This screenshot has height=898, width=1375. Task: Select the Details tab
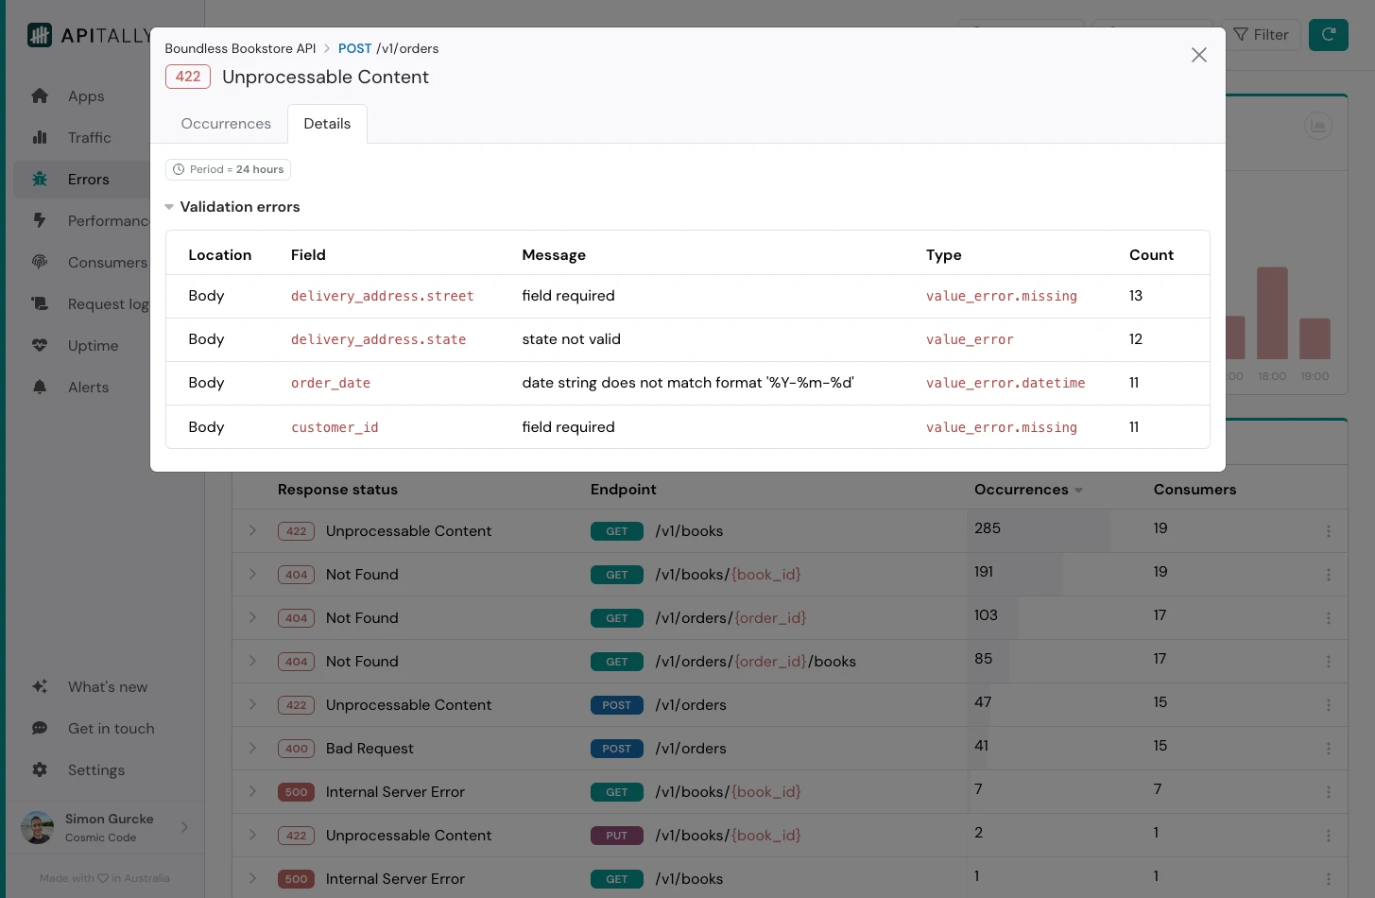tap(327, 124)
